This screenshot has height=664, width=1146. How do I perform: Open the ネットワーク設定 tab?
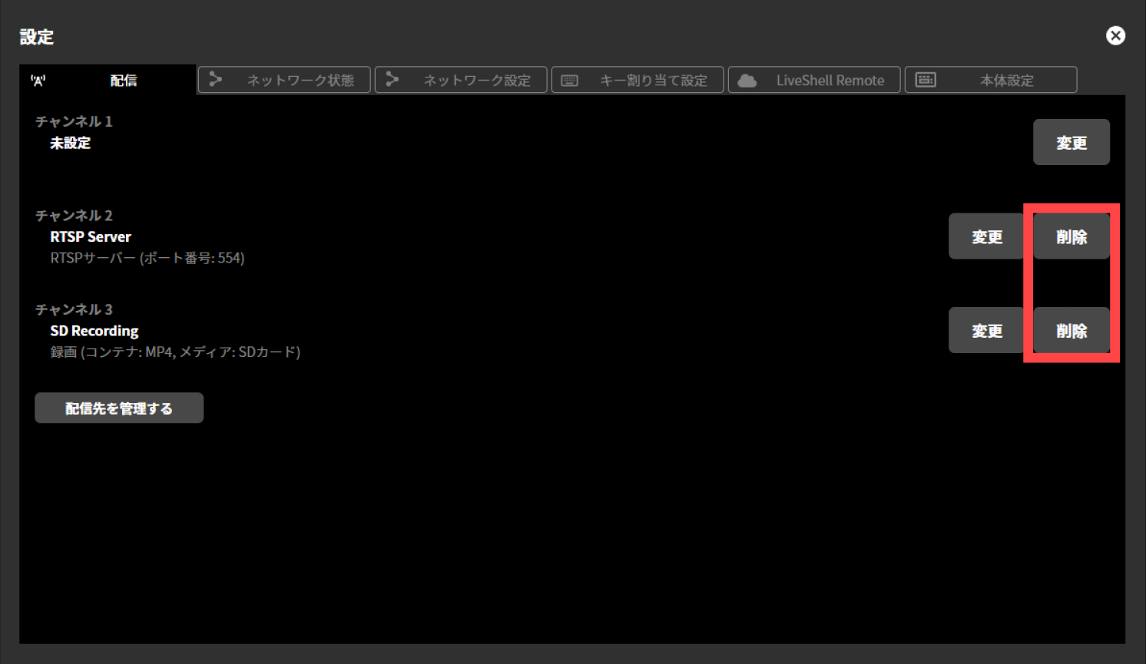pos(461,79)
